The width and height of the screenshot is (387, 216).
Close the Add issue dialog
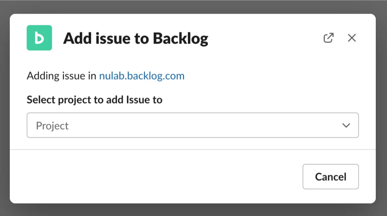pyautogui.click(x=352, y=38)
